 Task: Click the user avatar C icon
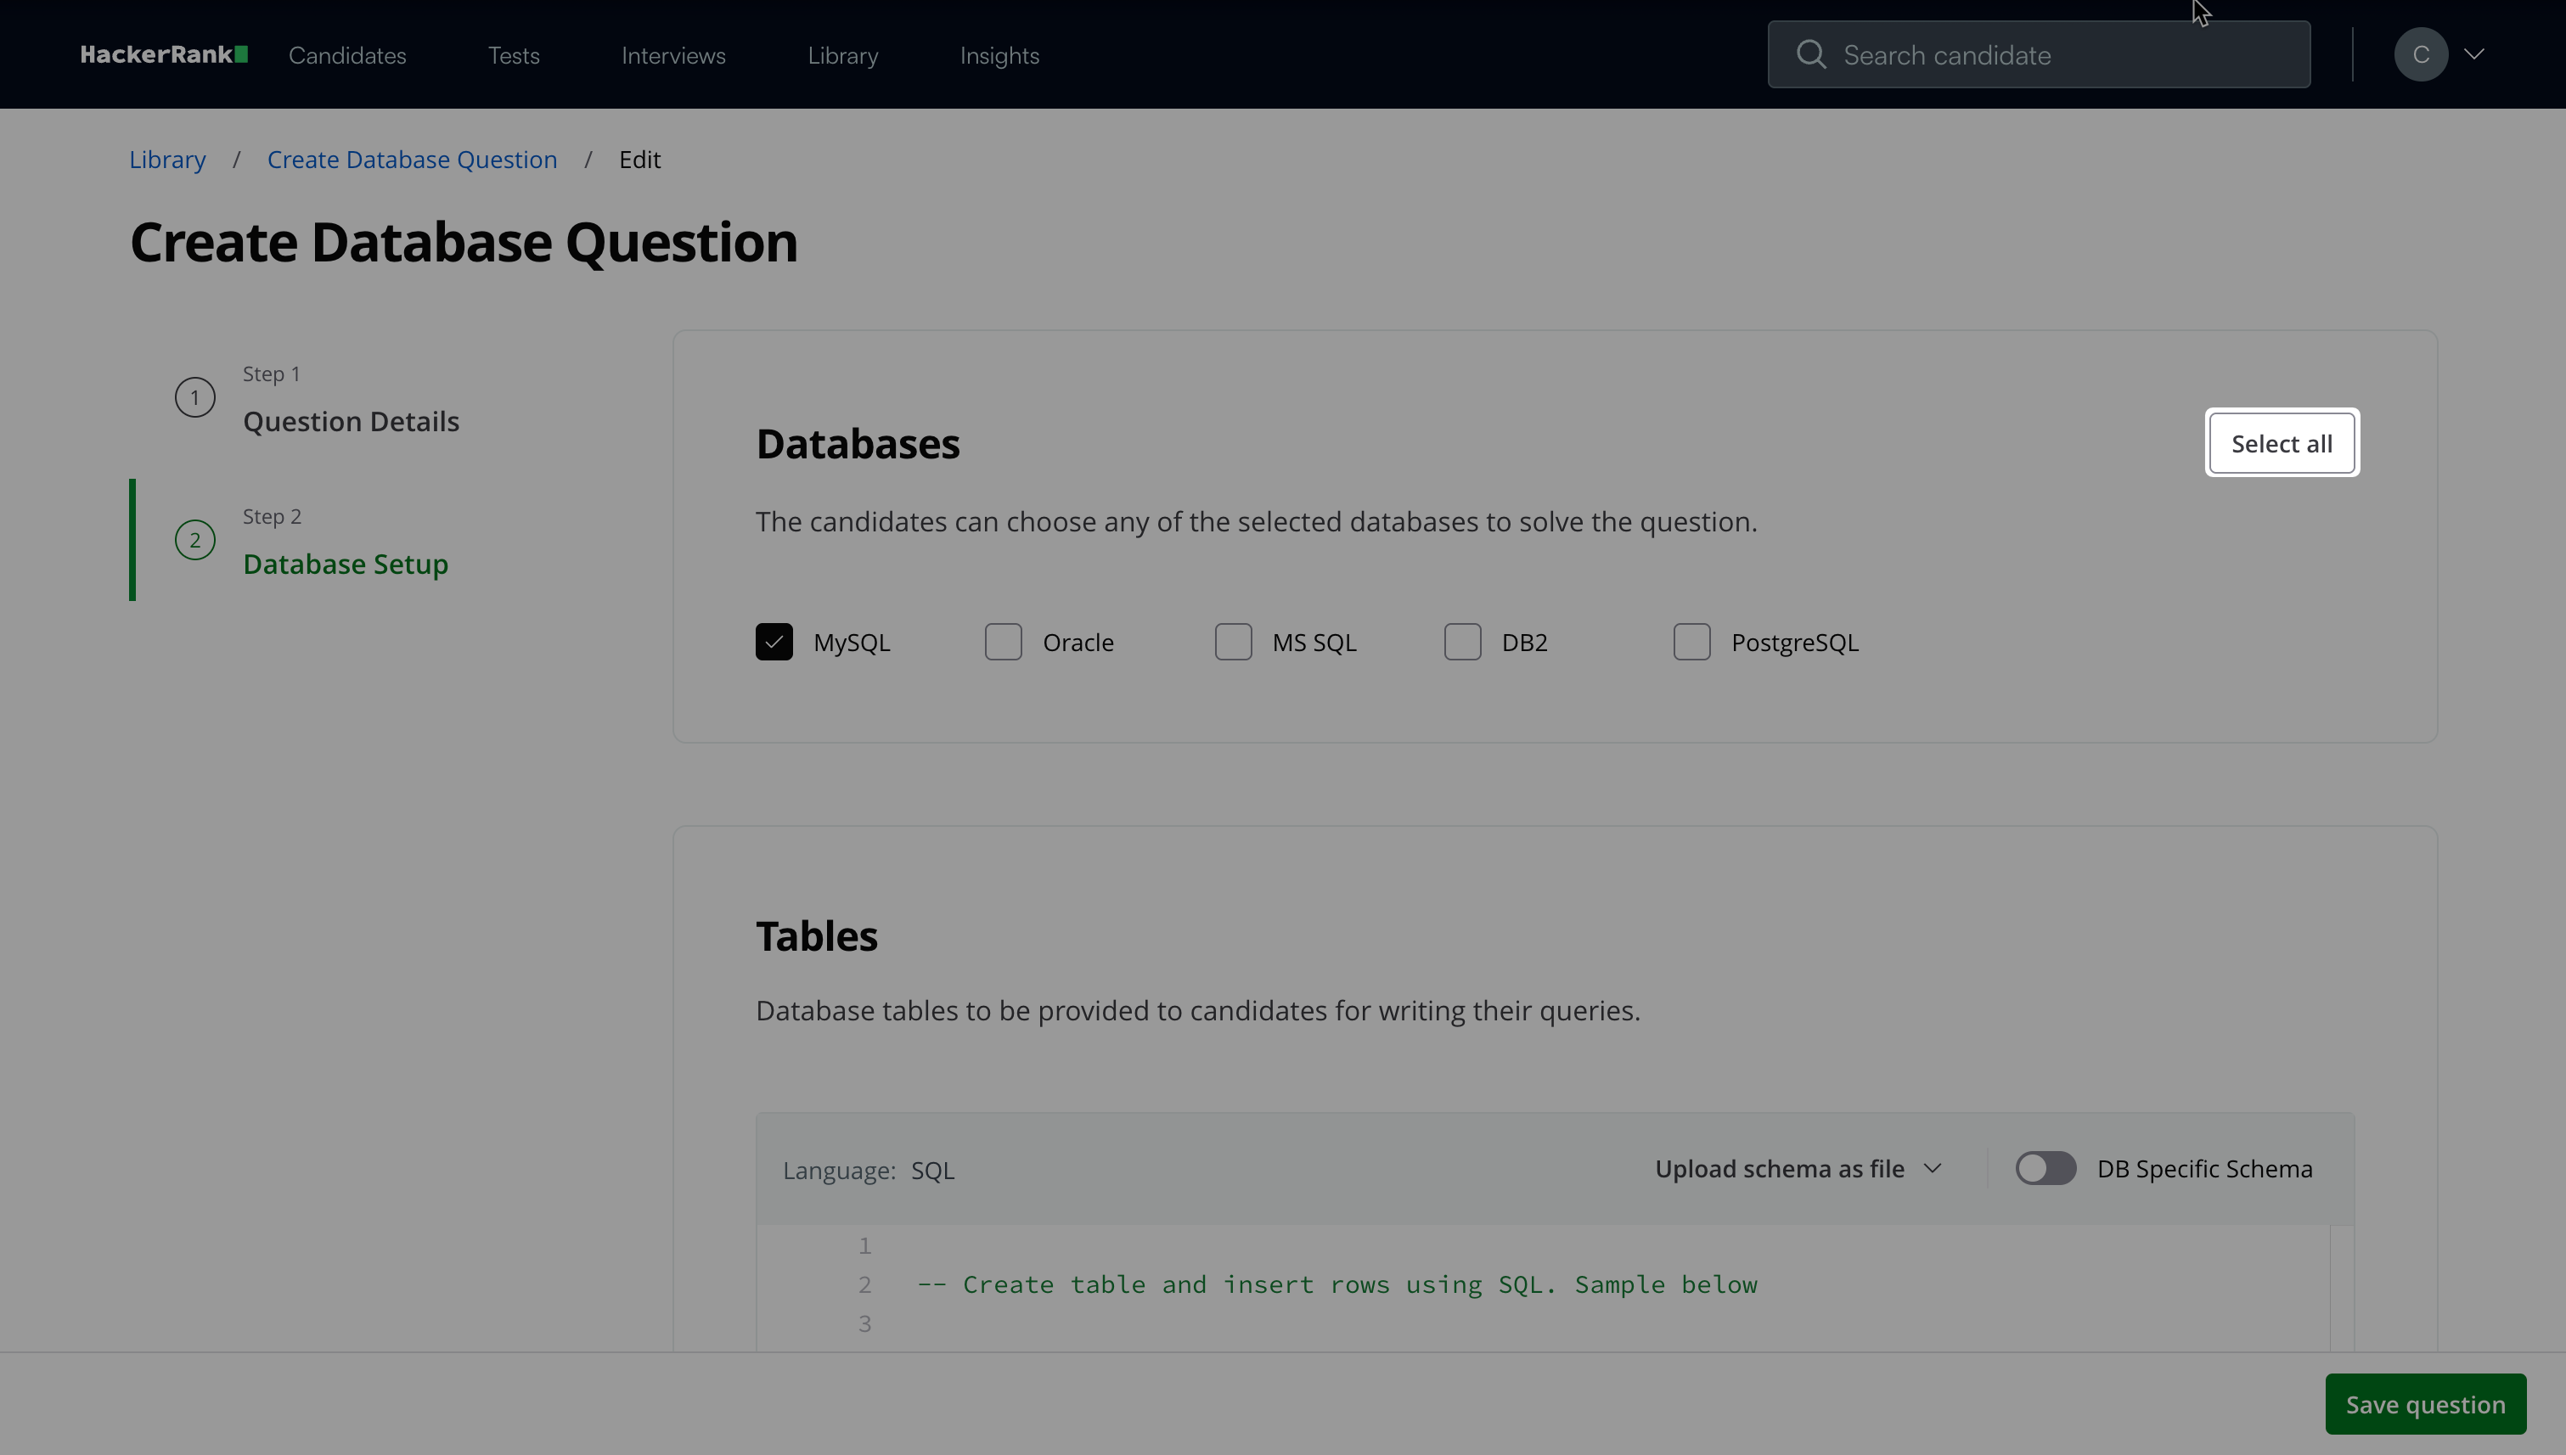2420,55
